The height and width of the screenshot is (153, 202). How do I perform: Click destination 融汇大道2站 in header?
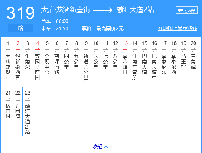135,10
